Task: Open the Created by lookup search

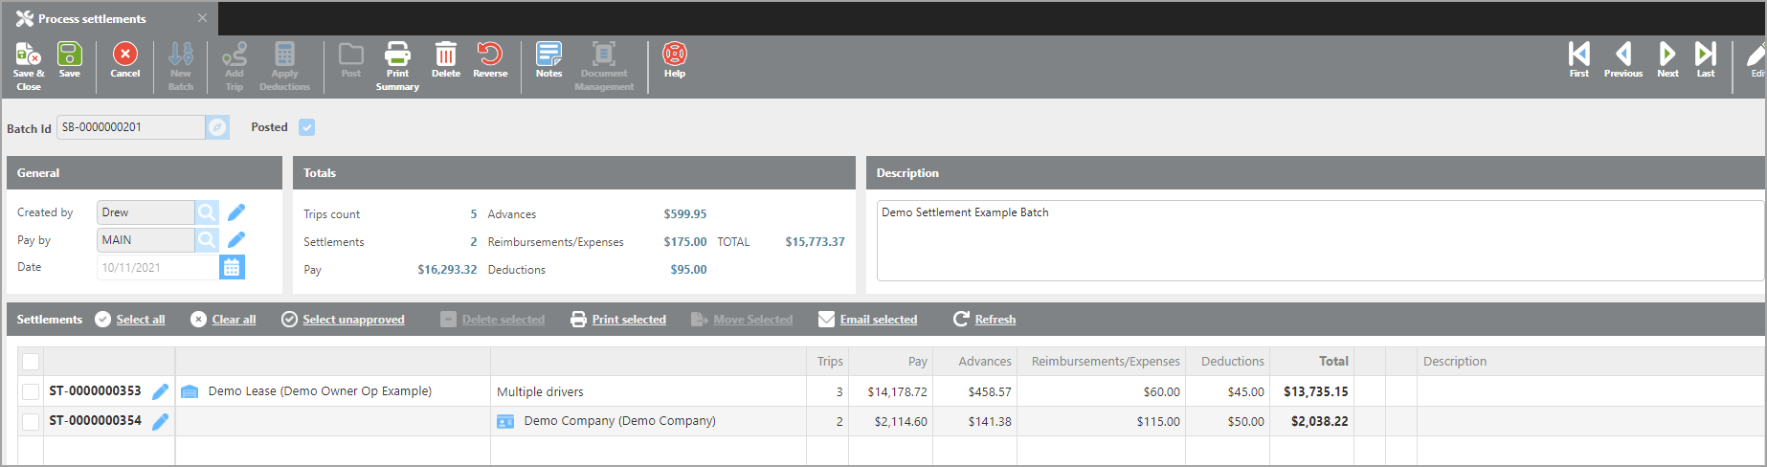Action: (207, 212)
